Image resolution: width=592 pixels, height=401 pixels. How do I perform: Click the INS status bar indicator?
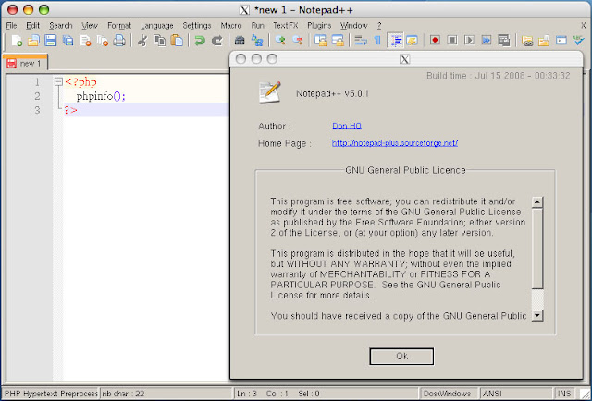[564, 394]
